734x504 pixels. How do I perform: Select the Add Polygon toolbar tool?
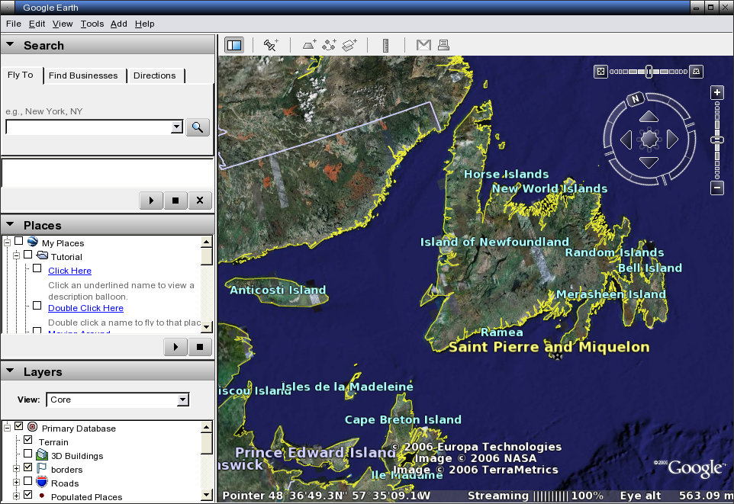click(309, 45)
